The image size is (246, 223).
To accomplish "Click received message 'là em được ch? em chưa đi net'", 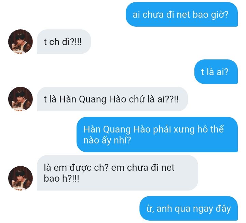I will tap(117, 173).
